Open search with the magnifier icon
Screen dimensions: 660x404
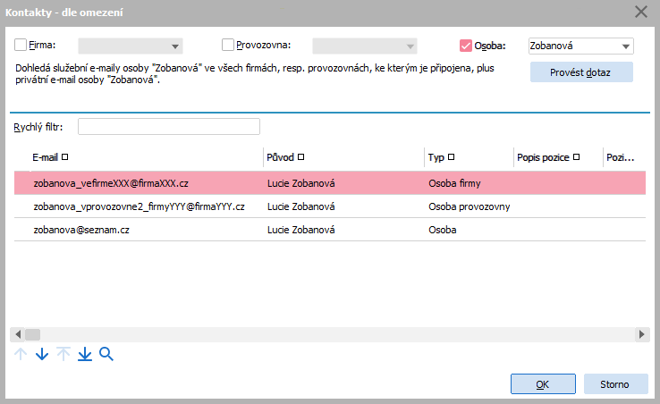click(106, 355)
